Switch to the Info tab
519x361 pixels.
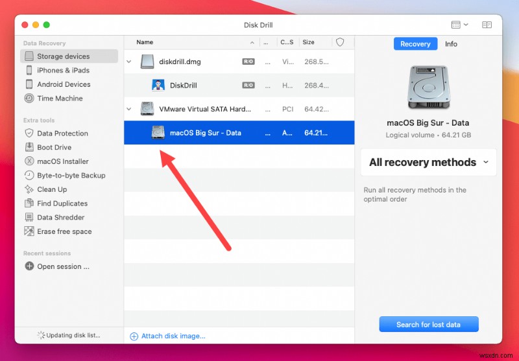(x=451, y=44)
